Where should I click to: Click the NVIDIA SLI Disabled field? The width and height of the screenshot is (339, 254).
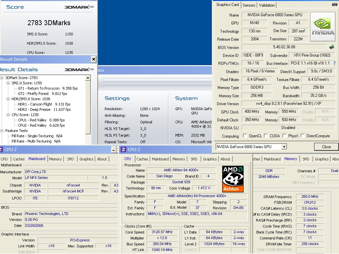click(x=288, y=128)
